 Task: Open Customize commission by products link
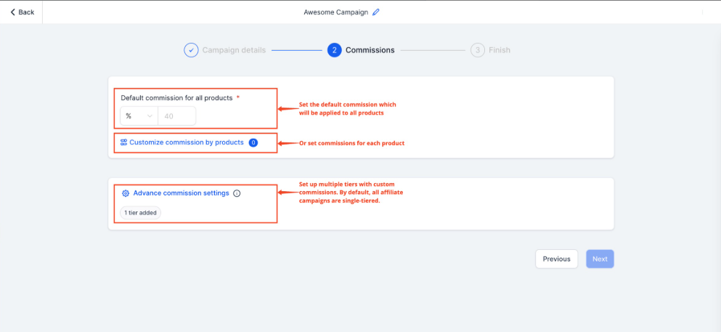186,142
